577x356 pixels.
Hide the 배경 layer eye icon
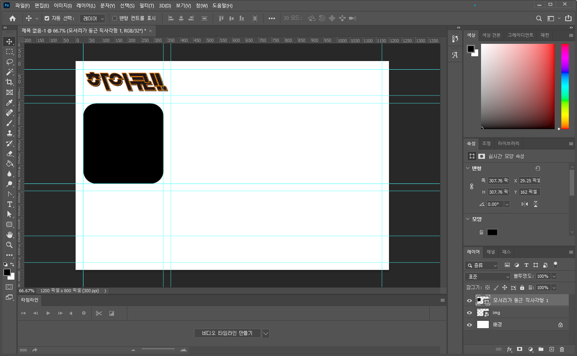470,325
